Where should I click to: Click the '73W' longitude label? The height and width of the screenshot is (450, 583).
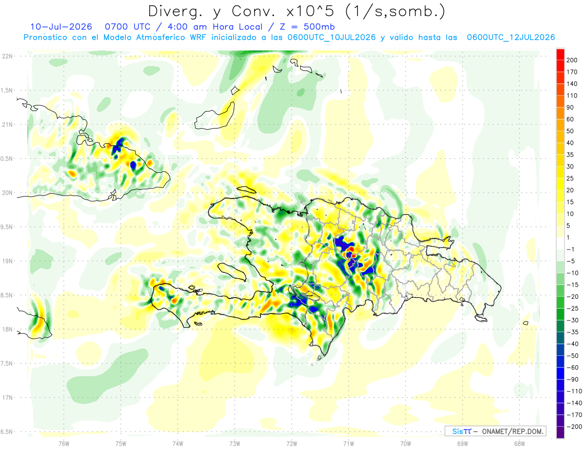235,444
